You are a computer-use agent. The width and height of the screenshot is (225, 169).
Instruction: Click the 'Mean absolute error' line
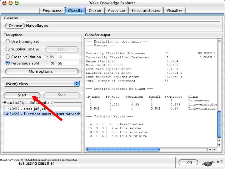(x=132, y=65)
